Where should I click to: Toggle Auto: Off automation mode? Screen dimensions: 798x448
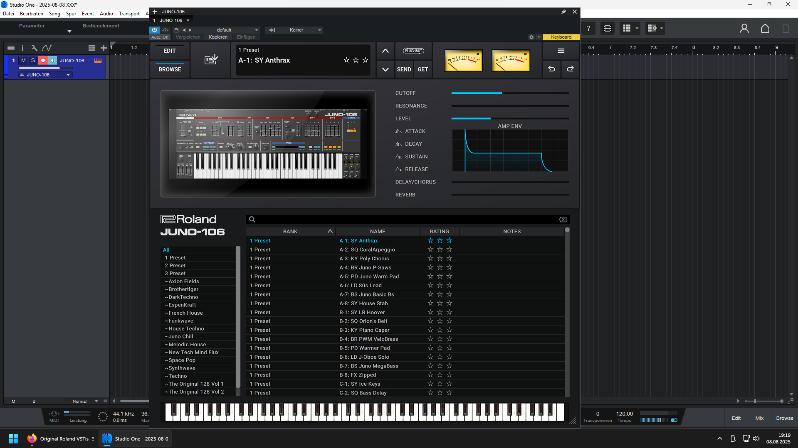pos(160,37)
